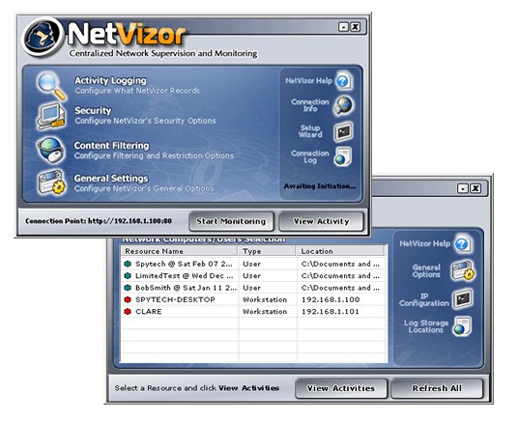Viewport: 519px width, 422px height.
Task: Click 'Configure What NetVizor Records' text
Action: pos(137,91)
